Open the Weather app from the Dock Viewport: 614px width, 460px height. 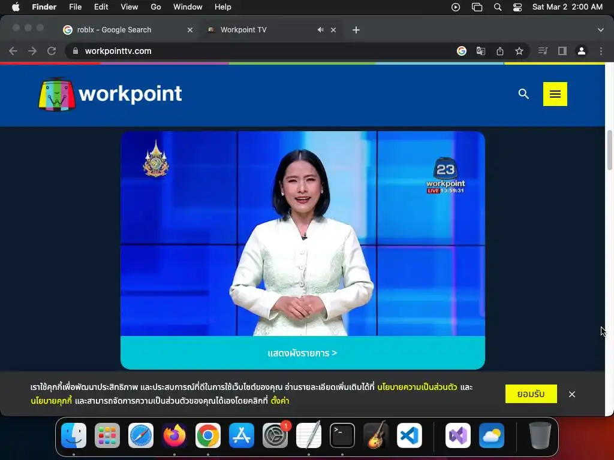coord(492,435)
